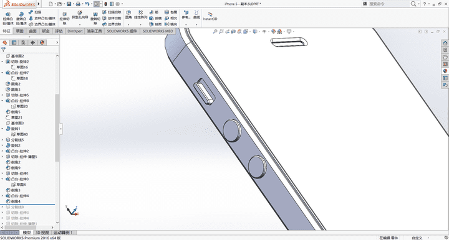449x240 pixels.
Task: Select the 抽壳 shell tool
Action: pyautogui.click(x=155, y=24)
